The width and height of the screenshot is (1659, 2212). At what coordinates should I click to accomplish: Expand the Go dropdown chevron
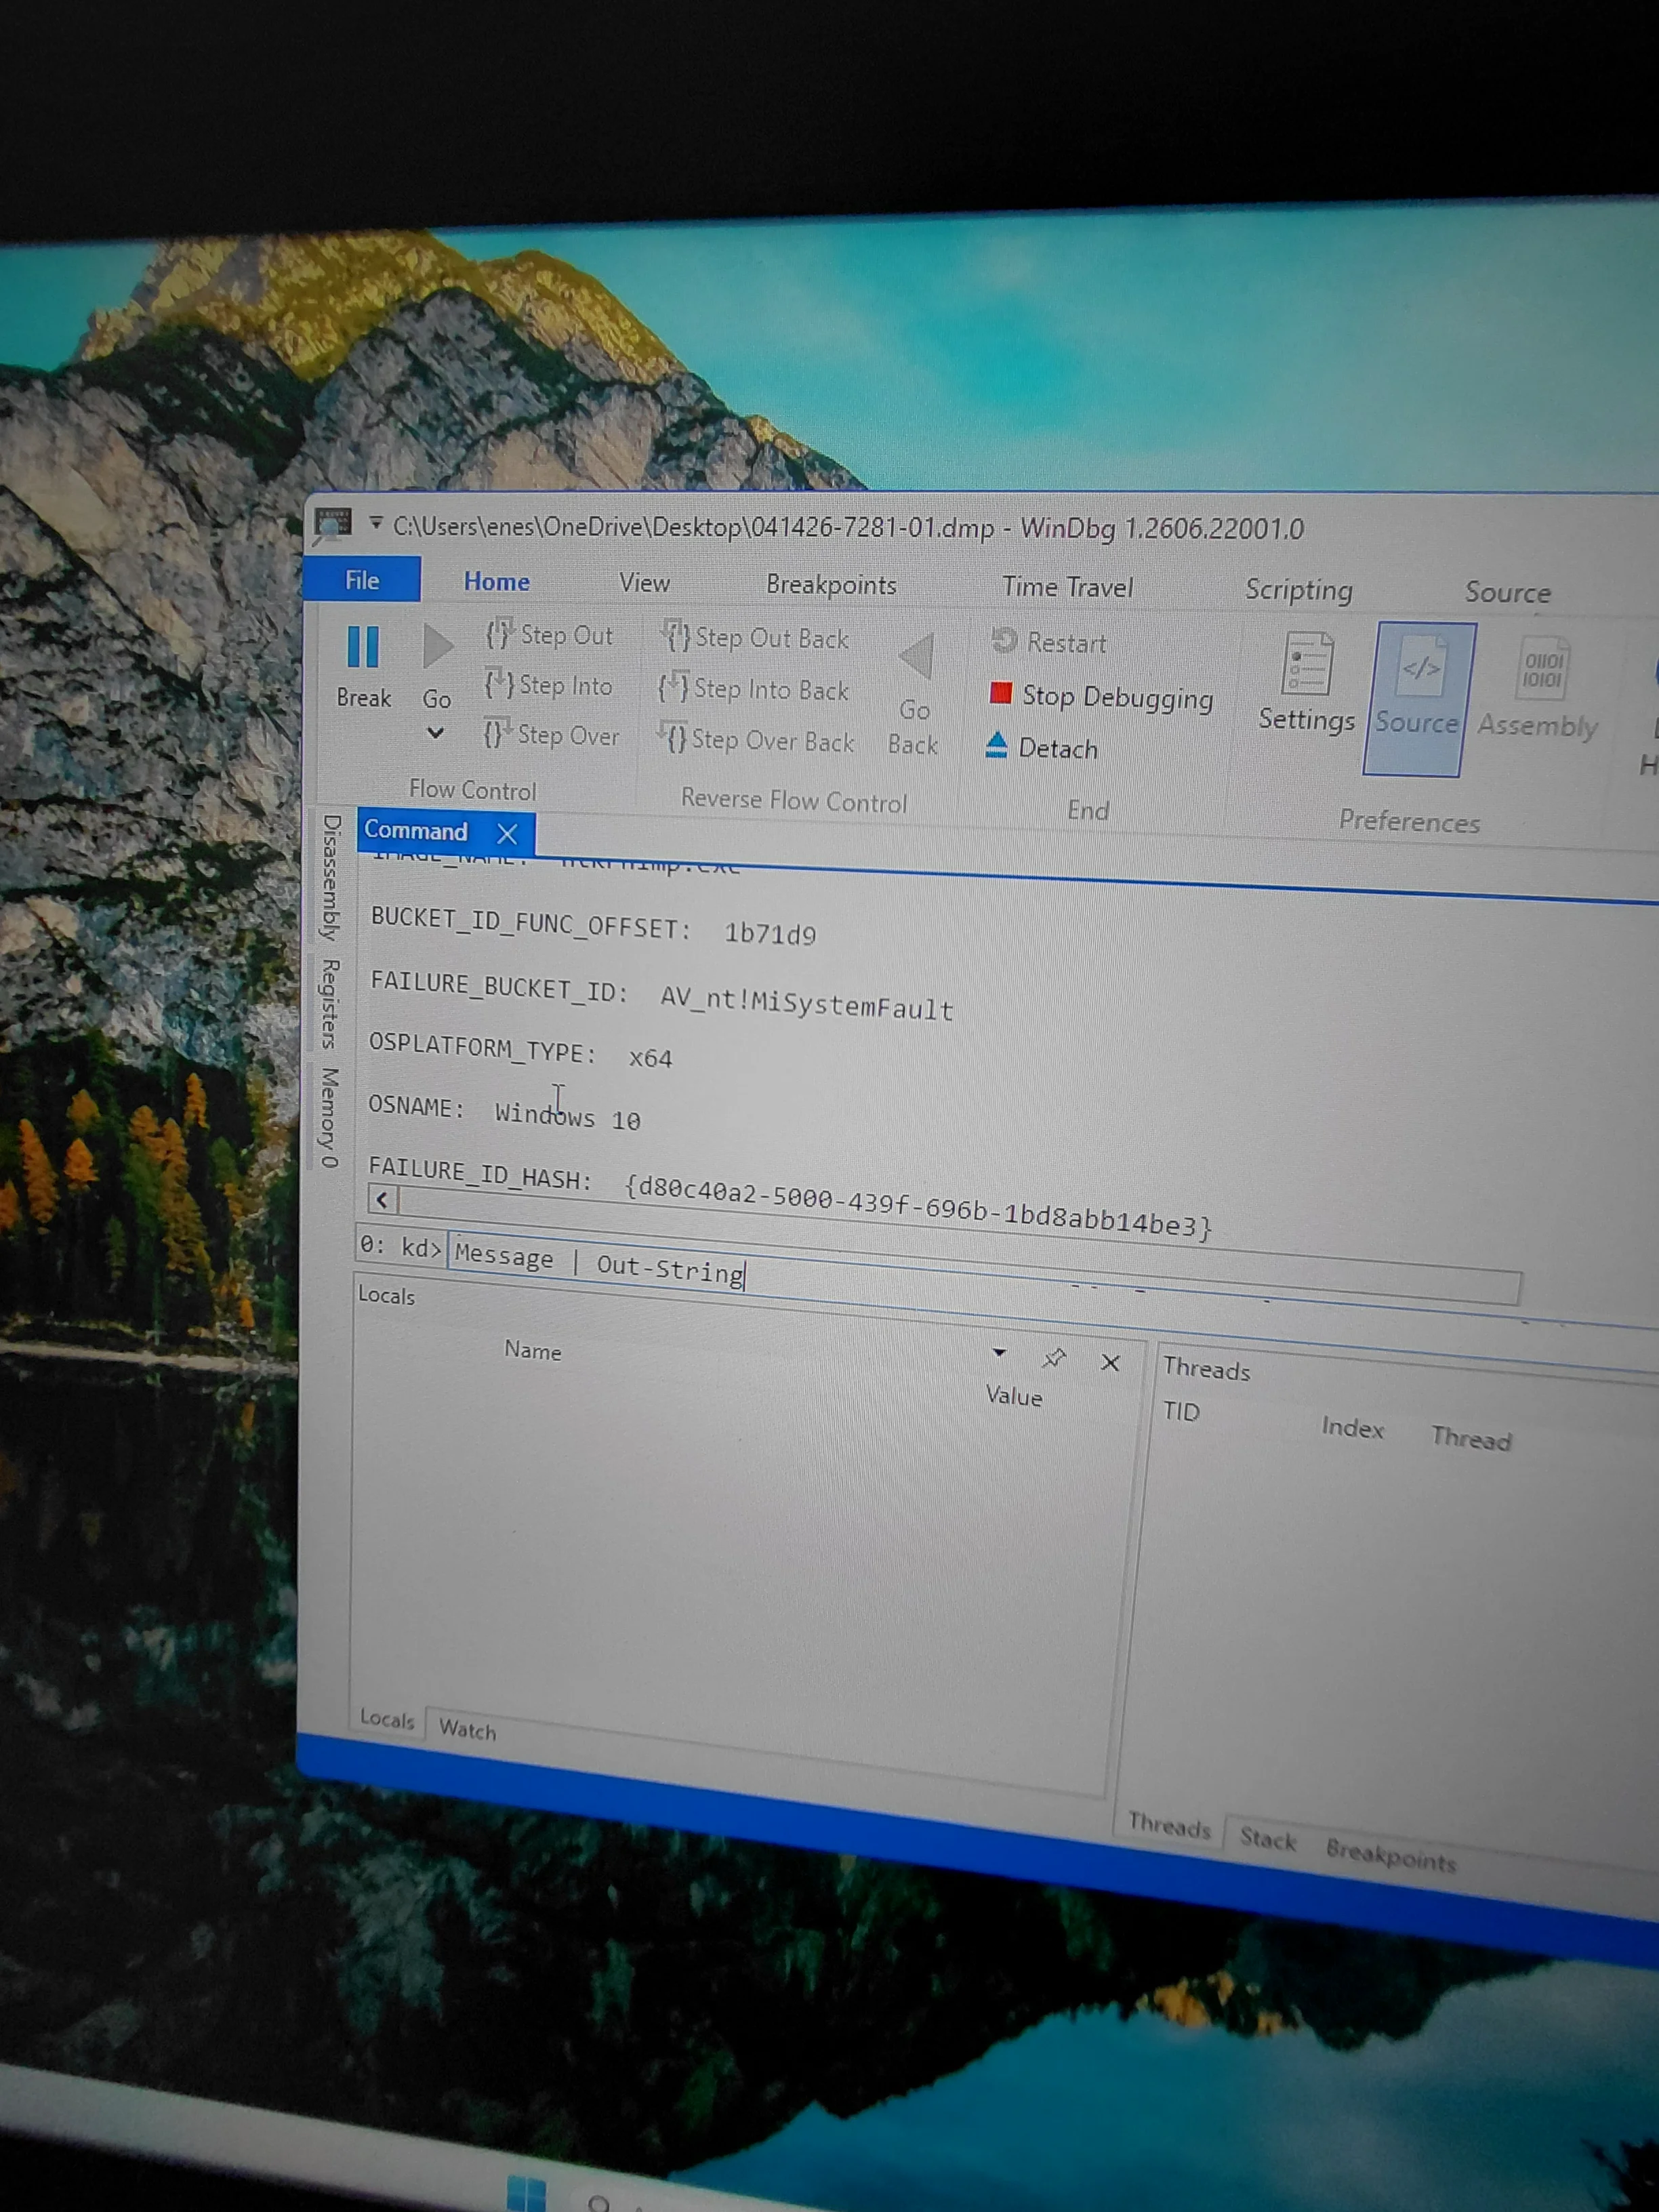click(435, 733)
